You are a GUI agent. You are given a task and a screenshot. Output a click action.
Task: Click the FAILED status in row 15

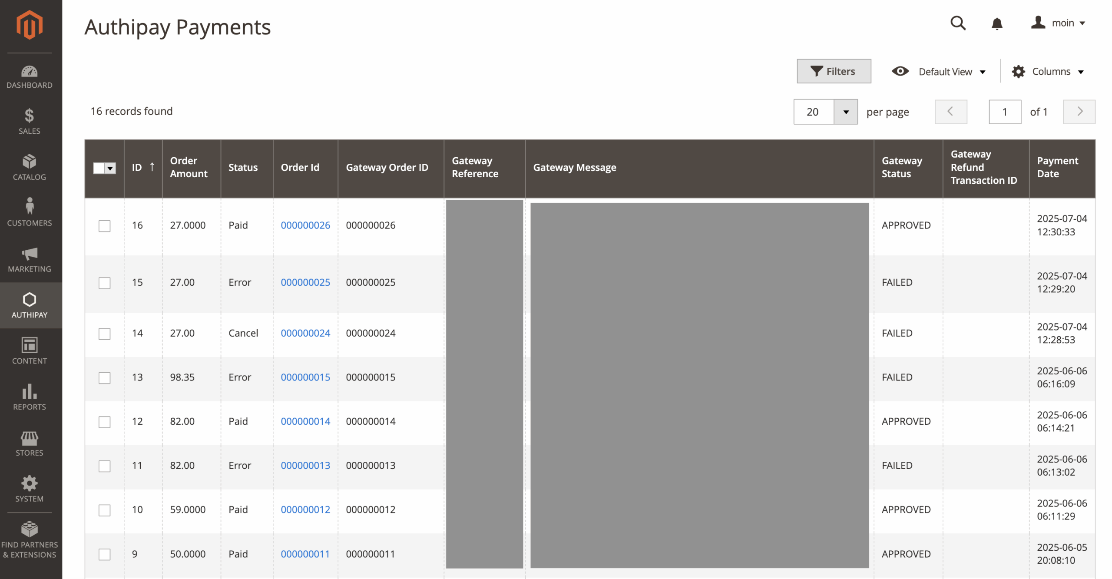pos(897,282)
